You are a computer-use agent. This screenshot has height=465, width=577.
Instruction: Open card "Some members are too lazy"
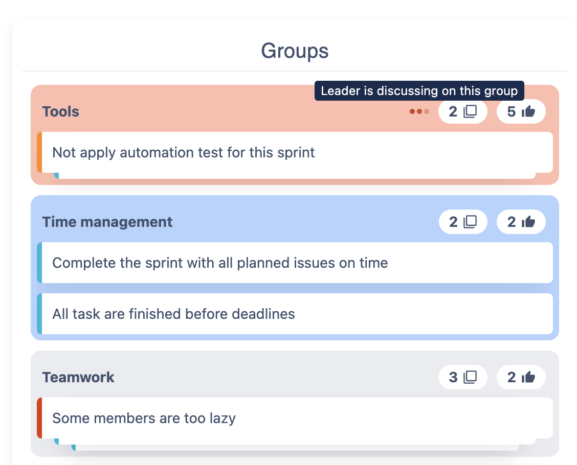pos(144,418)
